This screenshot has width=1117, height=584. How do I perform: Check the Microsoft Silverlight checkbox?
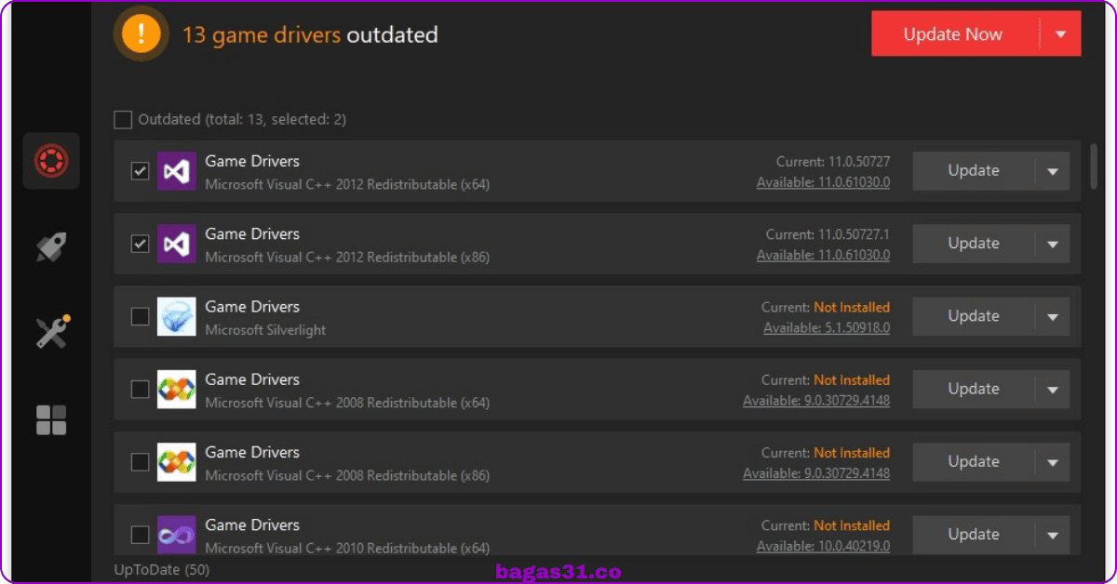[x=140, y=316]
